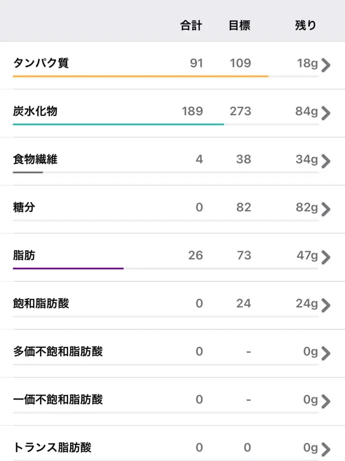Click the orange タンパク質 progress bar
345x461 pixels.
[x=141, y=77]
